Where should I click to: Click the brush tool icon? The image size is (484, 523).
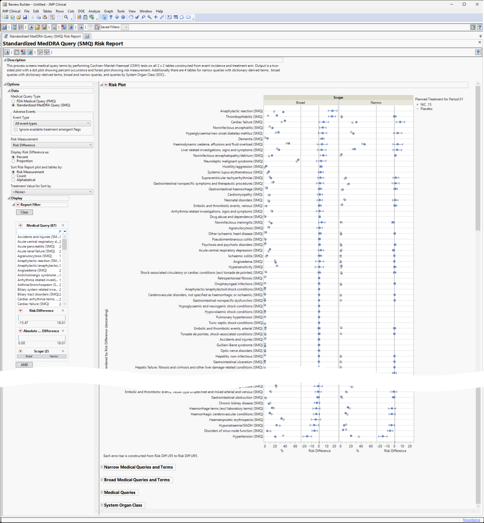pyautogui.click(x=137, y=17)
